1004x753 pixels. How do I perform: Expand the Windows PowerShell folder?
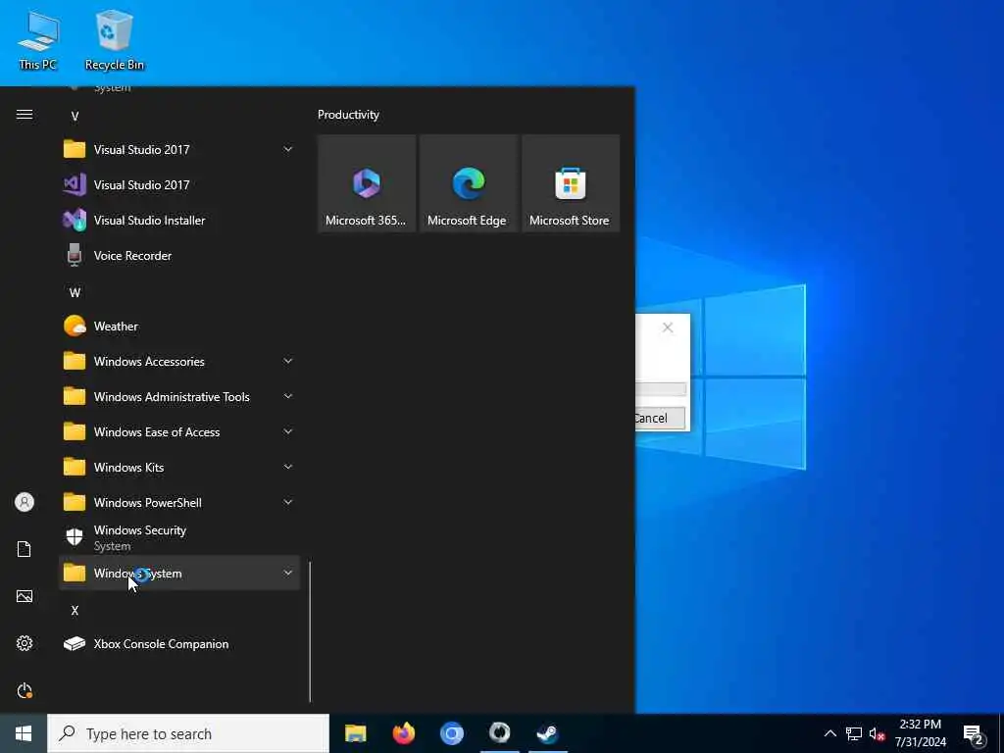179,503
